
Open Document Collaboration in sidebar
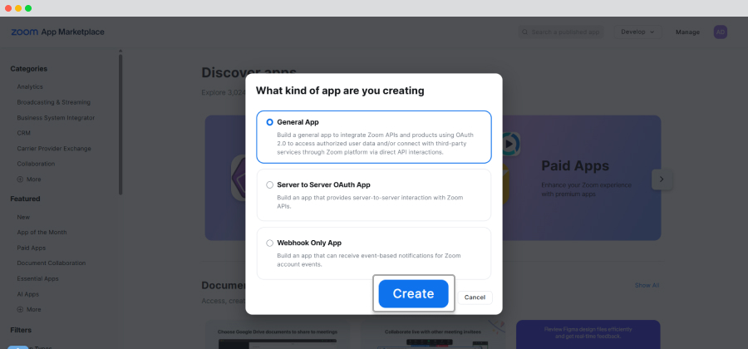coord(52,263)
